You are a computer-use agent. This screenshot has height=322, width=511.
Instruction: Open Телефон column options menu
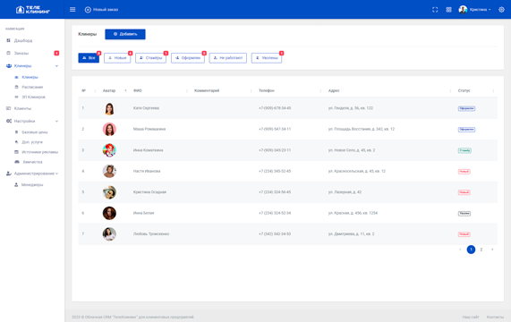pos(320,91)
